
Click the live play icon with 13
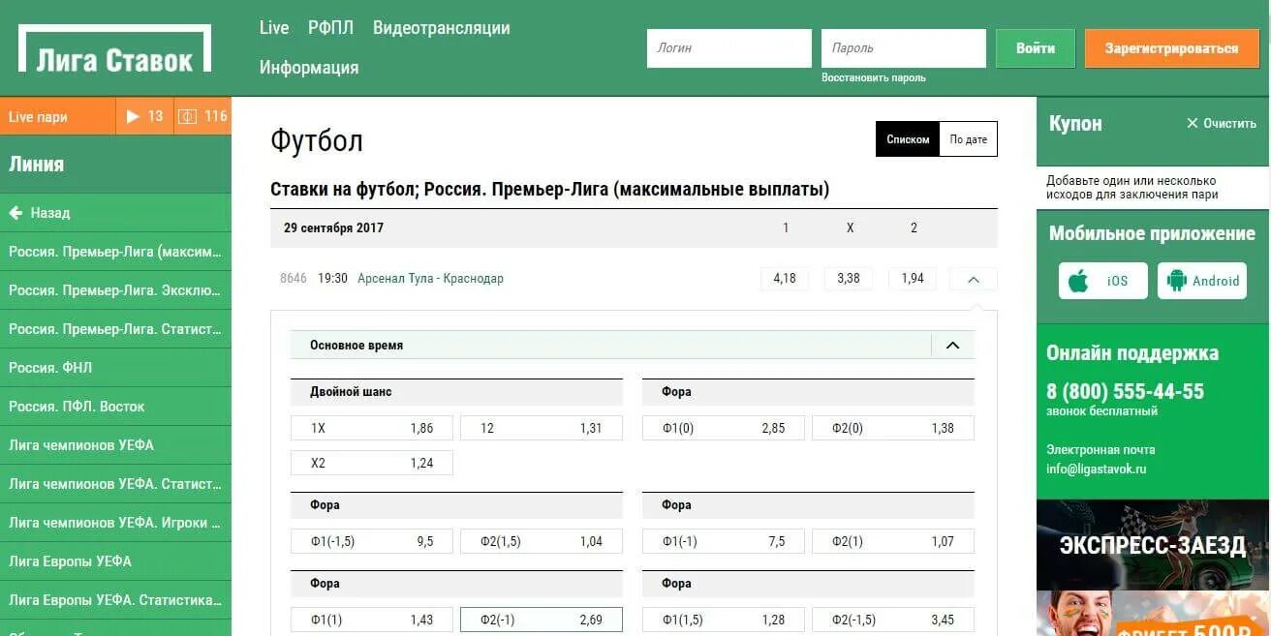click(144, 116)
